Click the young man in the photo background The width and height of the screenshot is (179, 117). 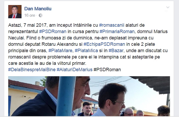(87, 109)
